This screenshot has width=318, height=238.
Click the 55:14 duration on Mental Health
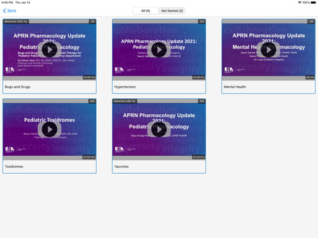310,77
